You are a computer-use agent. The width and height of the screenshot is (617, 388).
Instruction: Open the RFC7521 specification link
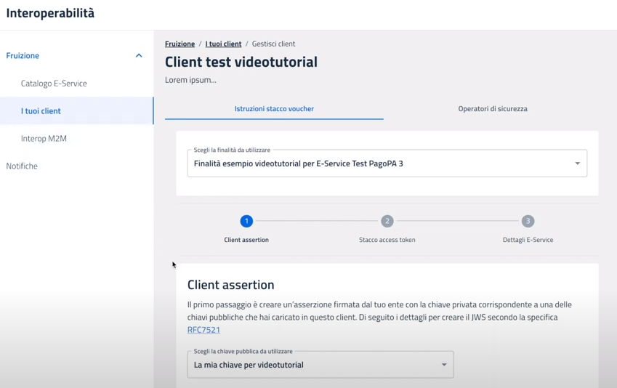[203, 330]
